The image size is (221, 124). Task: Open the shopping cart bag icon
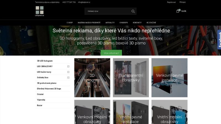[178, 11]
